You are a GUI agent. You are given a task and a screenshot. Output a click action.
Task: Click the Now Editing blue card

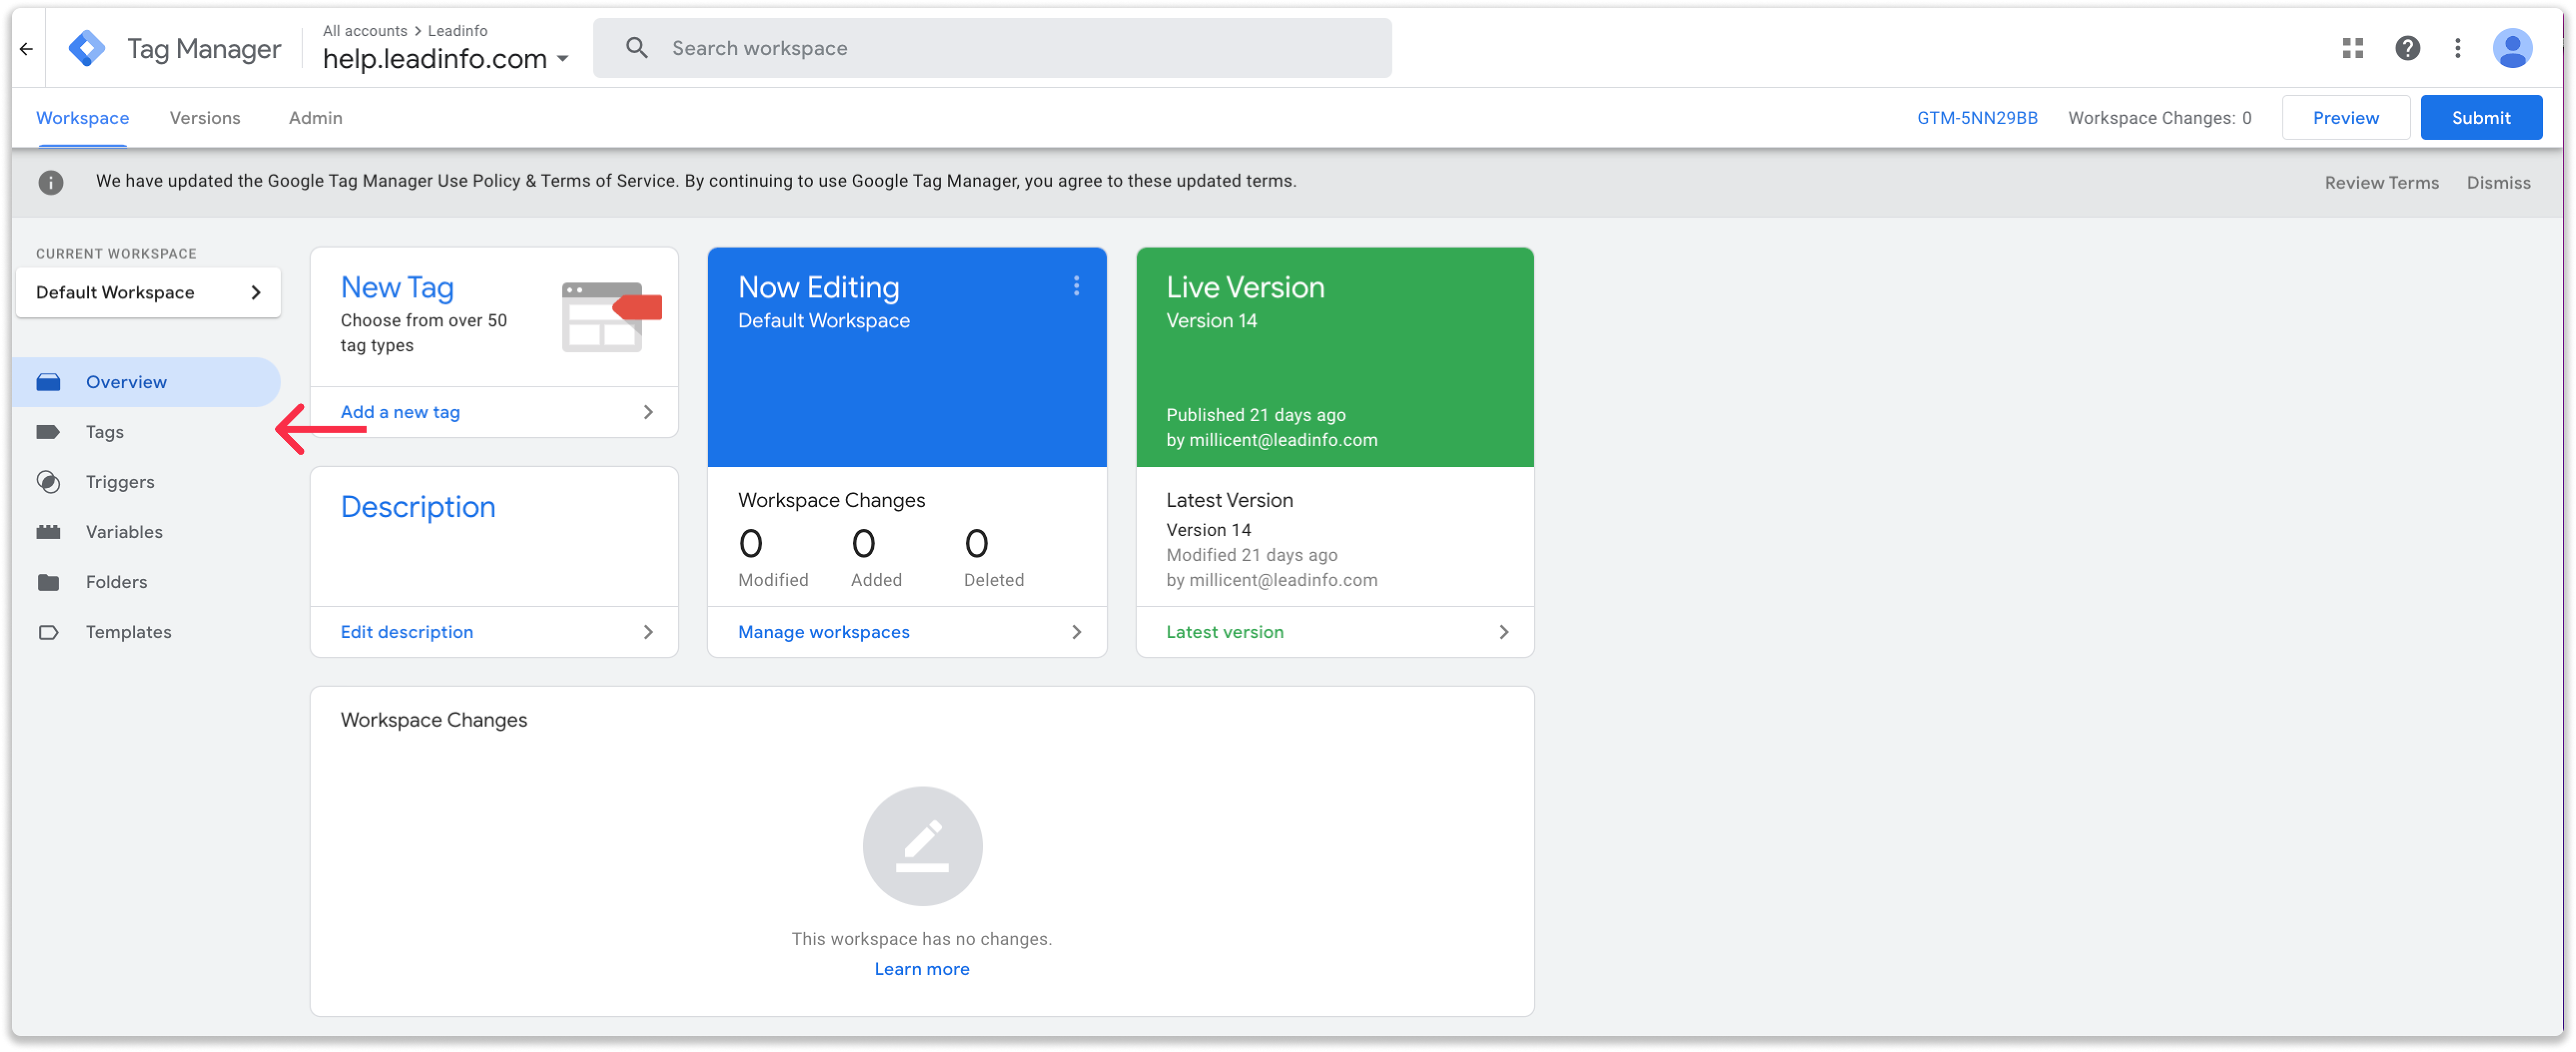906,358
